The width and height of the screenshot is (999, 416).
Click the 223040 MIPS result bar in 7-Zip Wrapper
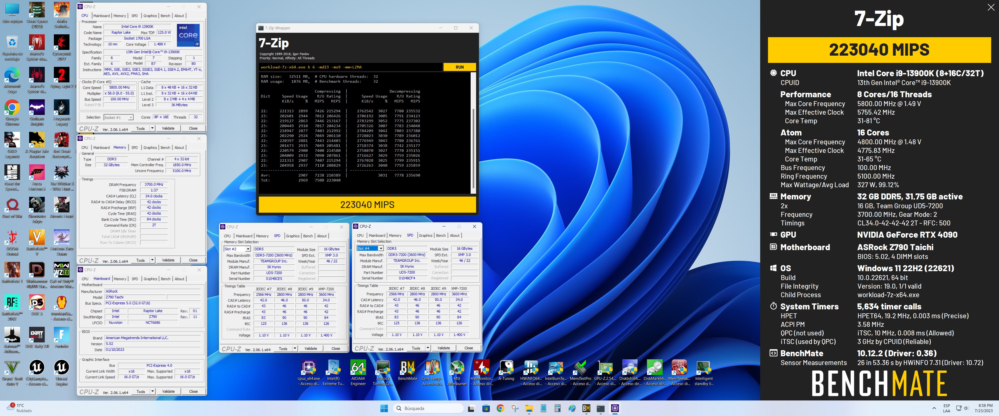click(367, 205)
